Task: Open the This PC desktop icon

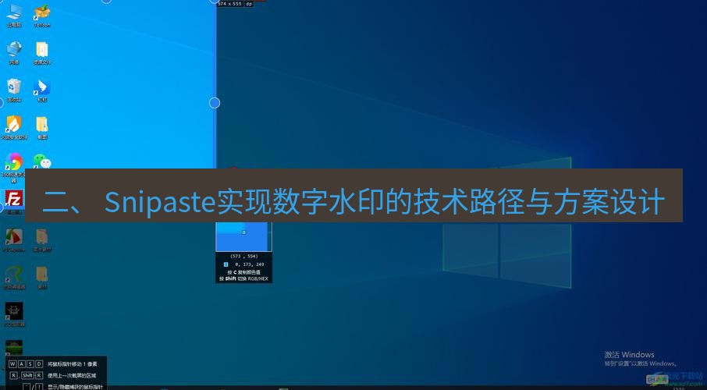Action: coord(14,16)
